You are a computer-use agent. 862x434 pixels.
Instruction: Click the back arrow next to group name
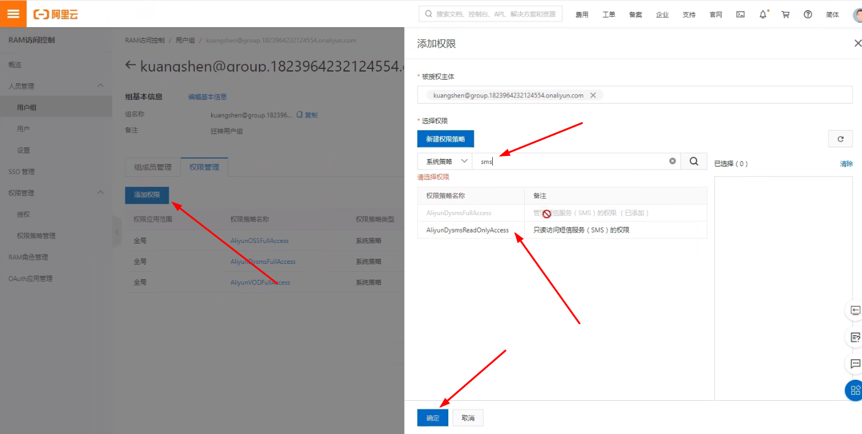pos(130,65)
